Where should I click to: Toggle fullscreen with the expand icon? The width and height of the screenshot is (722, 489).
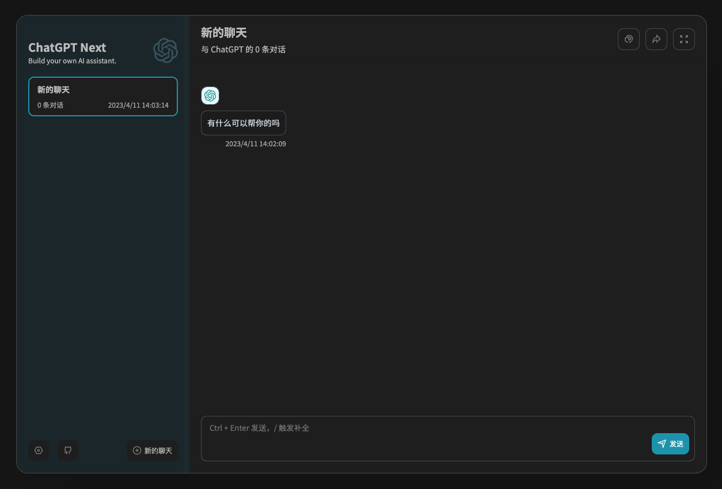tap(684, 39)
